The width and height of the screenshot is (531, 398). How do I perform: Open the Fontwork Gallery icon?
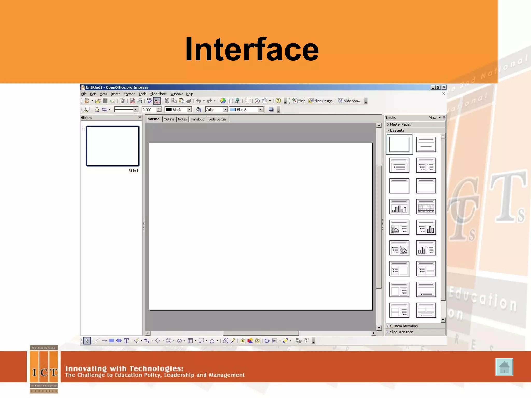(x=243, y=341)
